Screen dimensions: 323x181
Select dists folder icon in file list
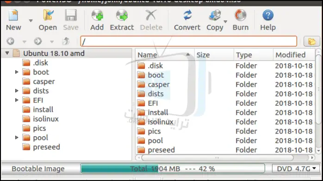point(141,94)
